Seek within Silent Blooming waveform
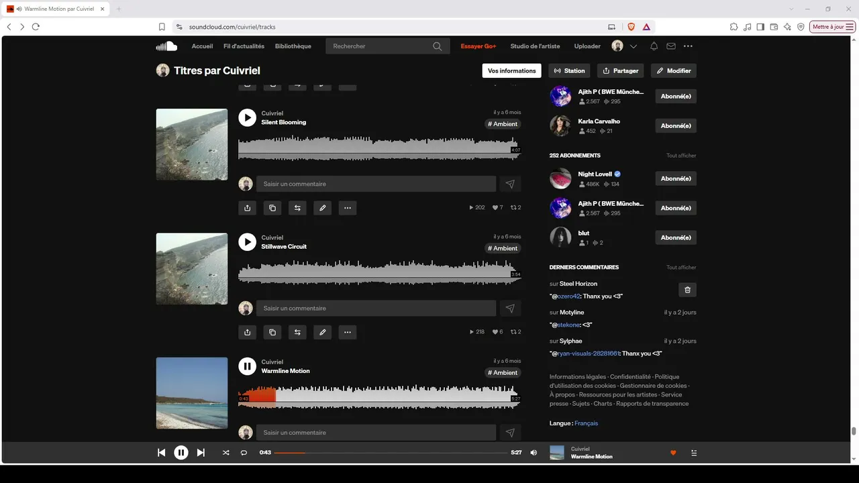Image resolution: width=859 pixels, height=483 pixels. [x=379, y=148]
